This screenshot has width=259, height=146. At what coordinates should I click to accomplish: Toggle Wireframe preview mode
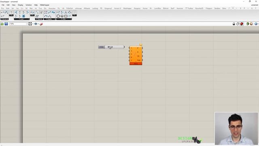point(238,24)
